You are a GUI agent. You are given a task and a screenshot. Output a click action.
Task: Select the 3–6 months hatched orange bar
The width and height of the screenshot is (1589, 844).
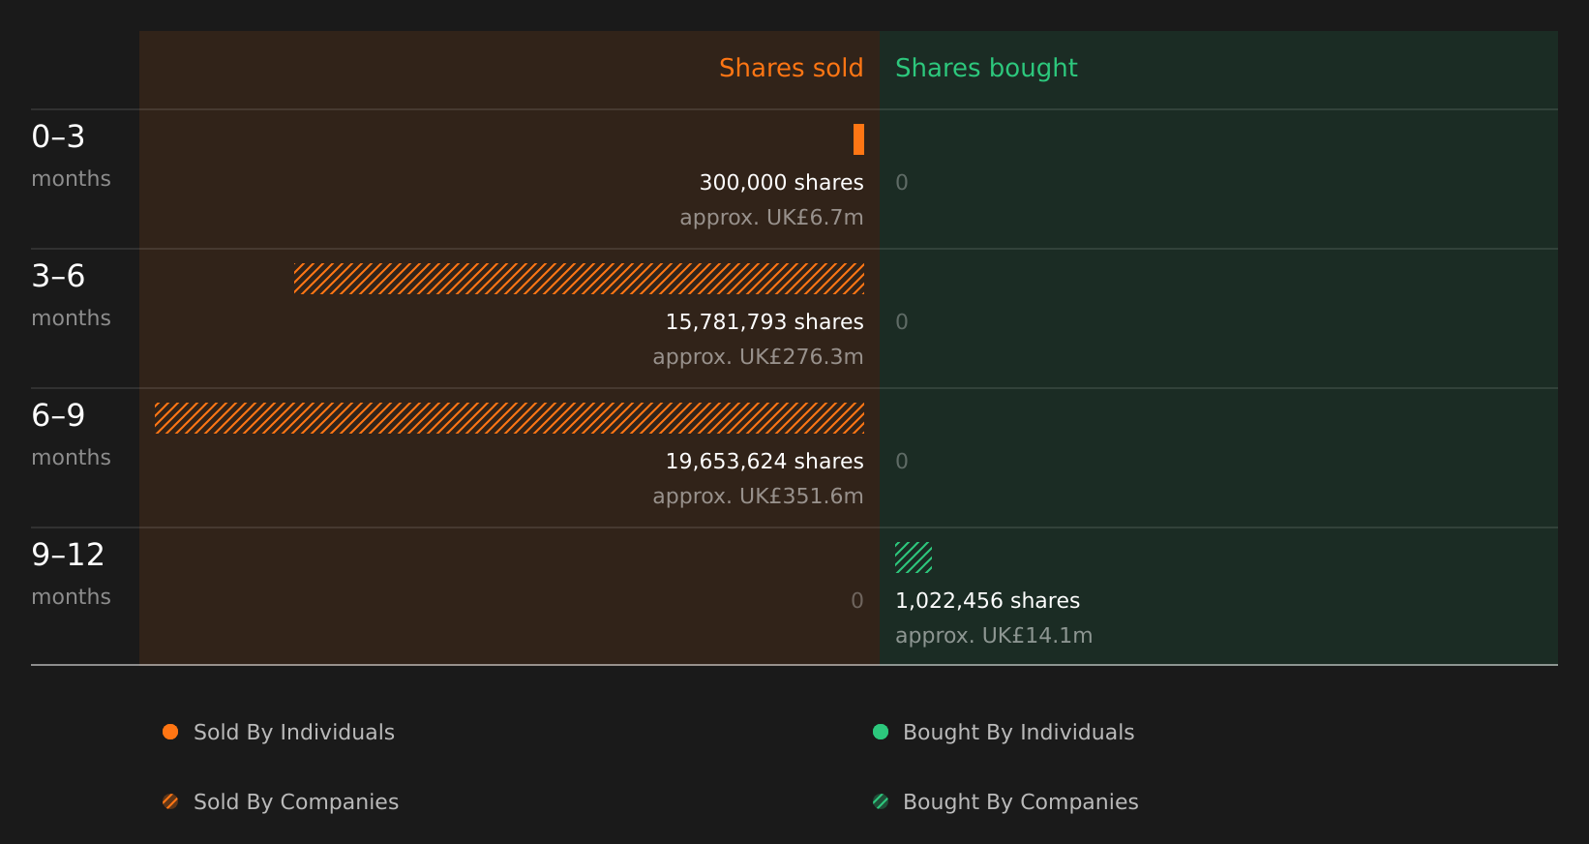579,279
